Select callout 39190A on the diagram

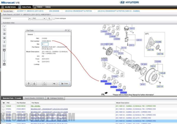144,64
